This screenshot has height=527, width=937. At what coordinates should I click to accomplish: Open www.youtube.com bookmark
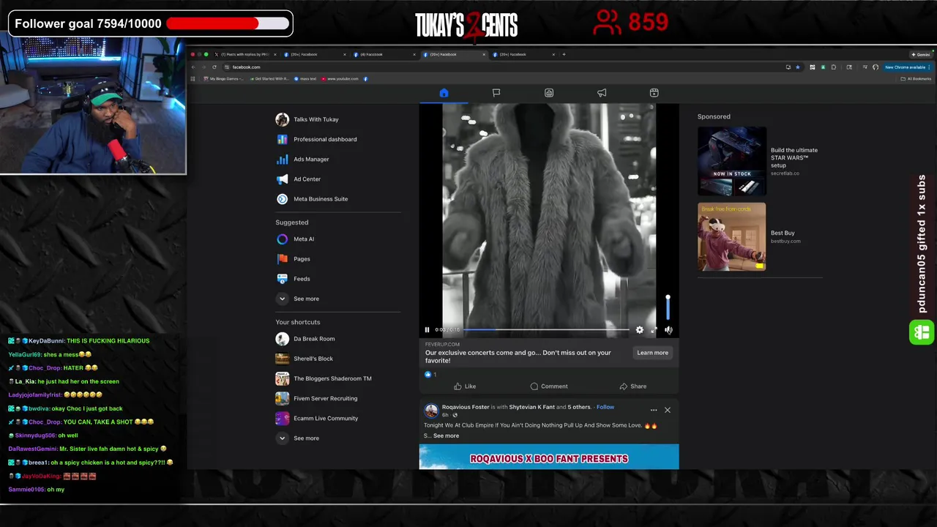tap(340, 78)
